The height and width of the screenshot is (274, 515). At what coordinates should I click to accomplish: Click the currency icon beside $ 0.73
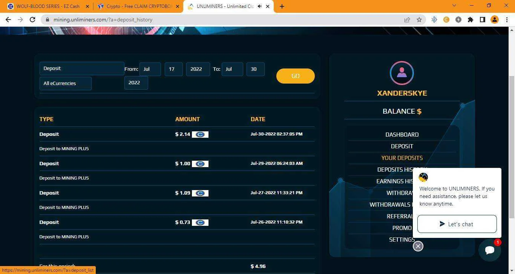coord(200,222)
